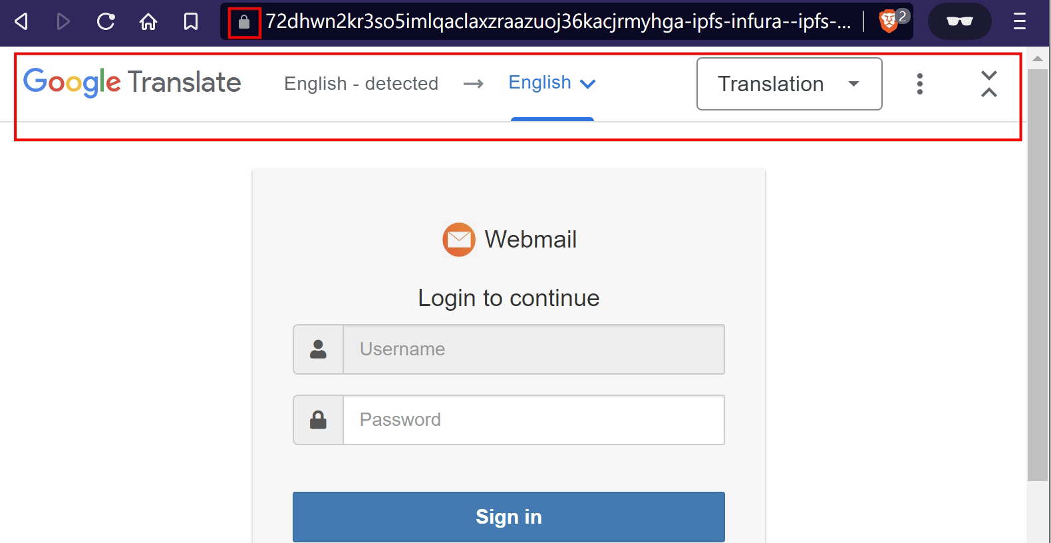This screenshot has height=543, width=1051.
Task: Click the Sign in button
Action: coord(509,517)
